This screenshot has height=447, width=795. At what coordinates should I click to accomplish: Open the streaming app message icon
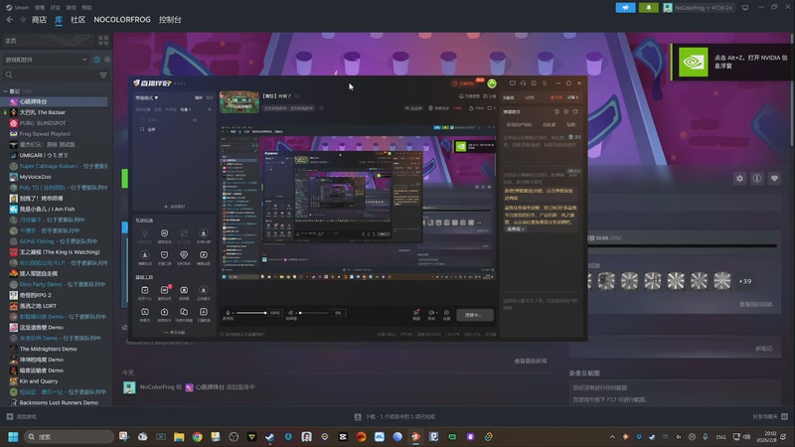pyautogui.click(x=513, y=83)
